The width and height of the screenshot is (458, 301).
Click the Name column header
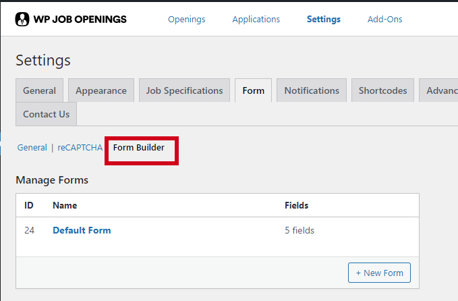(x=65, y=205)
